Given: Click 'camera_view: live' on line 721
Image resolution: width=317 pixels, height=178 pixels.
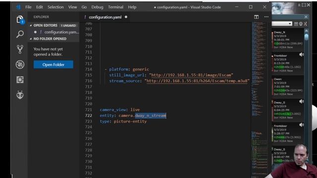Looking at the screenshot, I should point(120,110).
